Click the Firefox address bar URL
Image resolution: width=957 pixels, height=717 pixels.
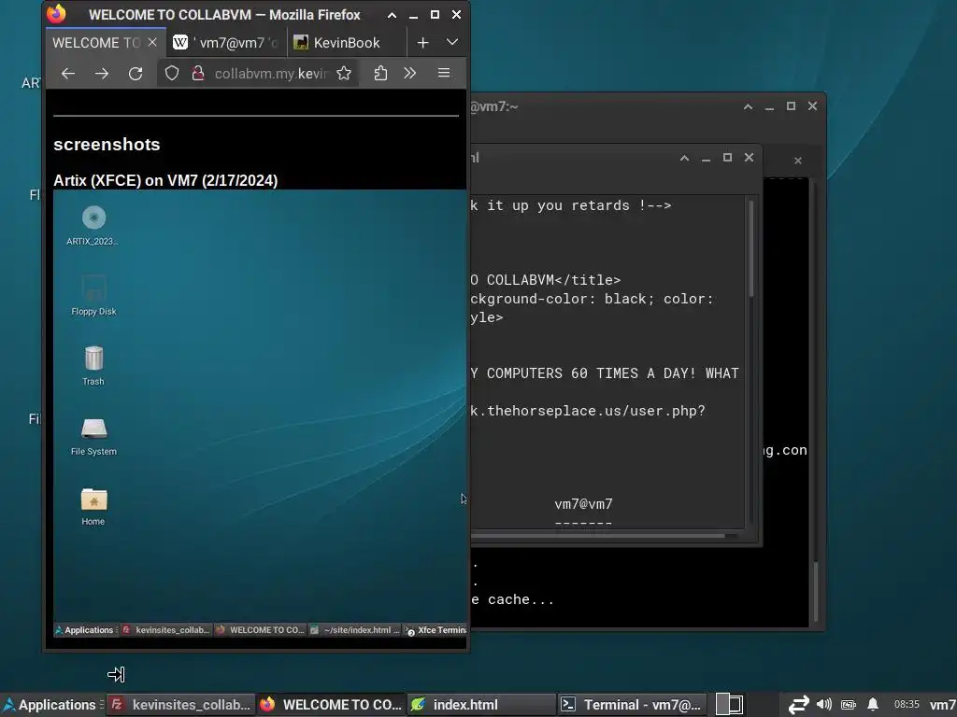point(271,74)
